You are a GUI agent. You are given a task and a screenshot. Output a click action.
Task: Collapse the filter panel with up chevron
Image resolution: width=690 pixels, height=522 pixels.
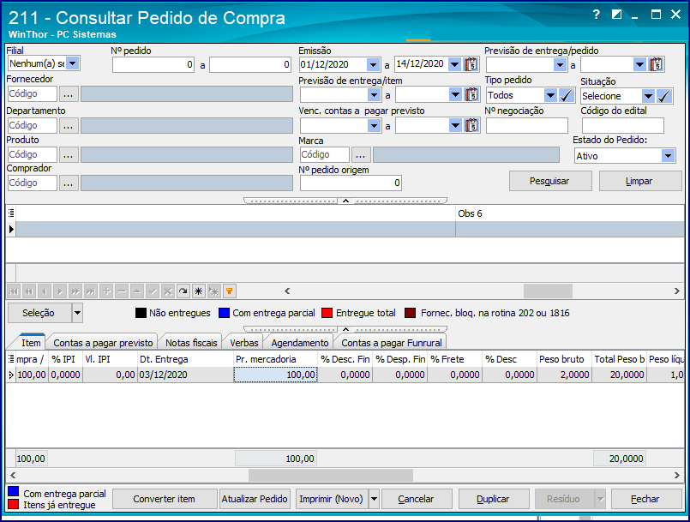(x=346, y=201)
